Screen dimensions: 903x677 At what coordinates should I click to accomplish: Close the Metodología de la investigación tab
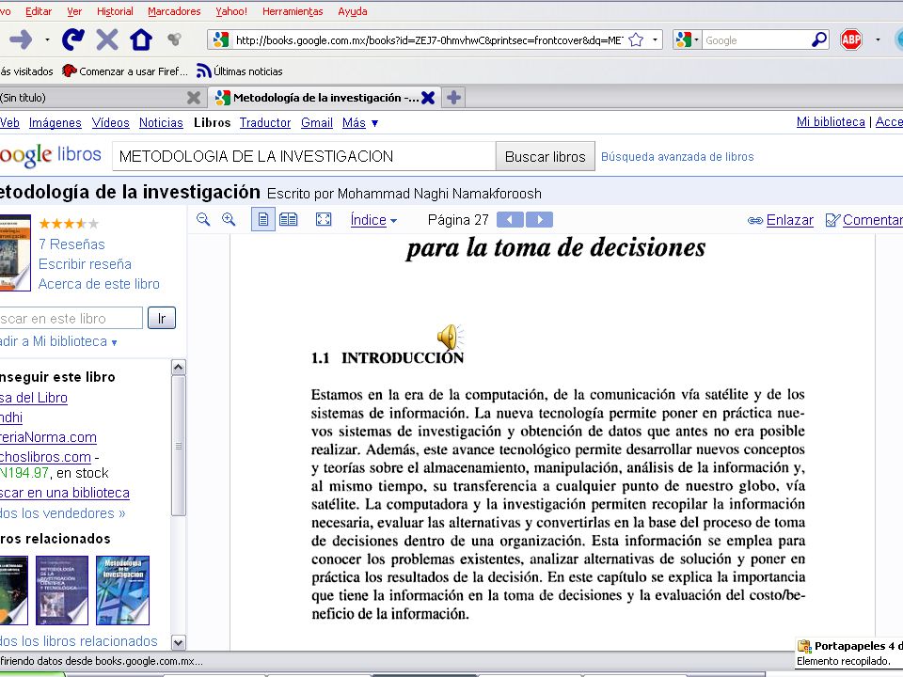tap(428, 98)
